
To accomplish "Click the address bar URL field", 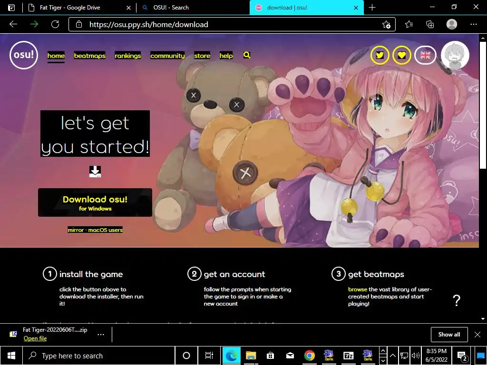I will coord(232,24).
